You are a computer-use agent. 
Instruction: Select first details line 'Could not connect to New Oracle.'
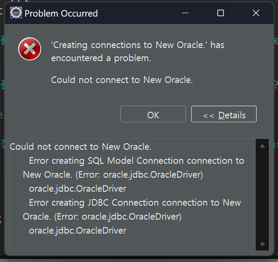(x=80, y=147)
